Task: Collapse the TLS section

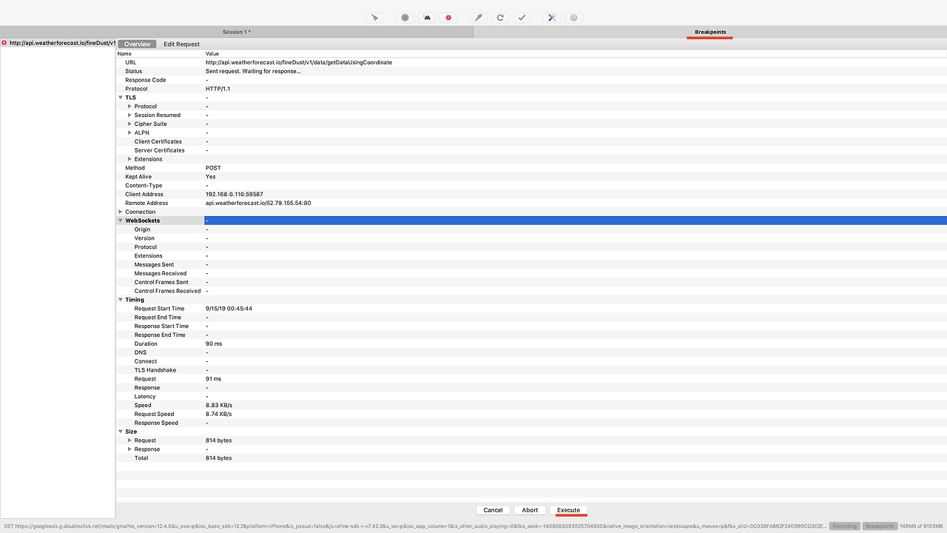Action: (x=121, y=97)
